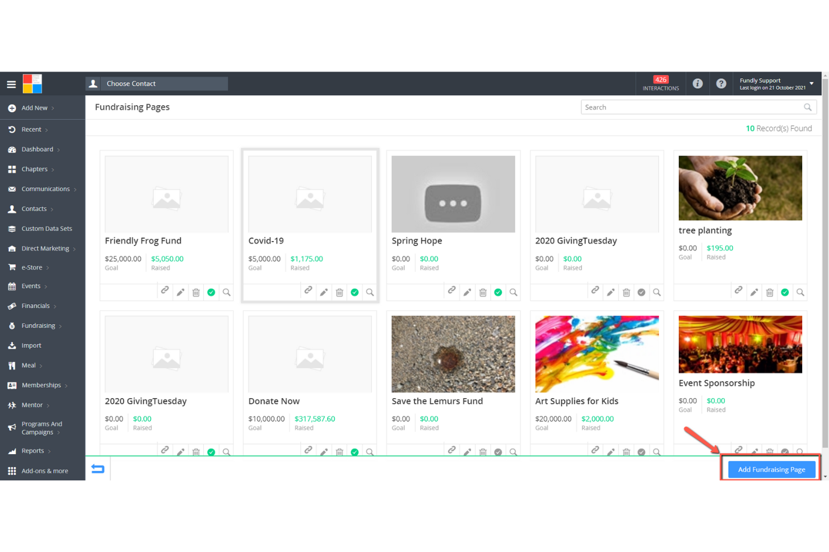
Task: Preview the Donate Now page
Action: (370, 451)
